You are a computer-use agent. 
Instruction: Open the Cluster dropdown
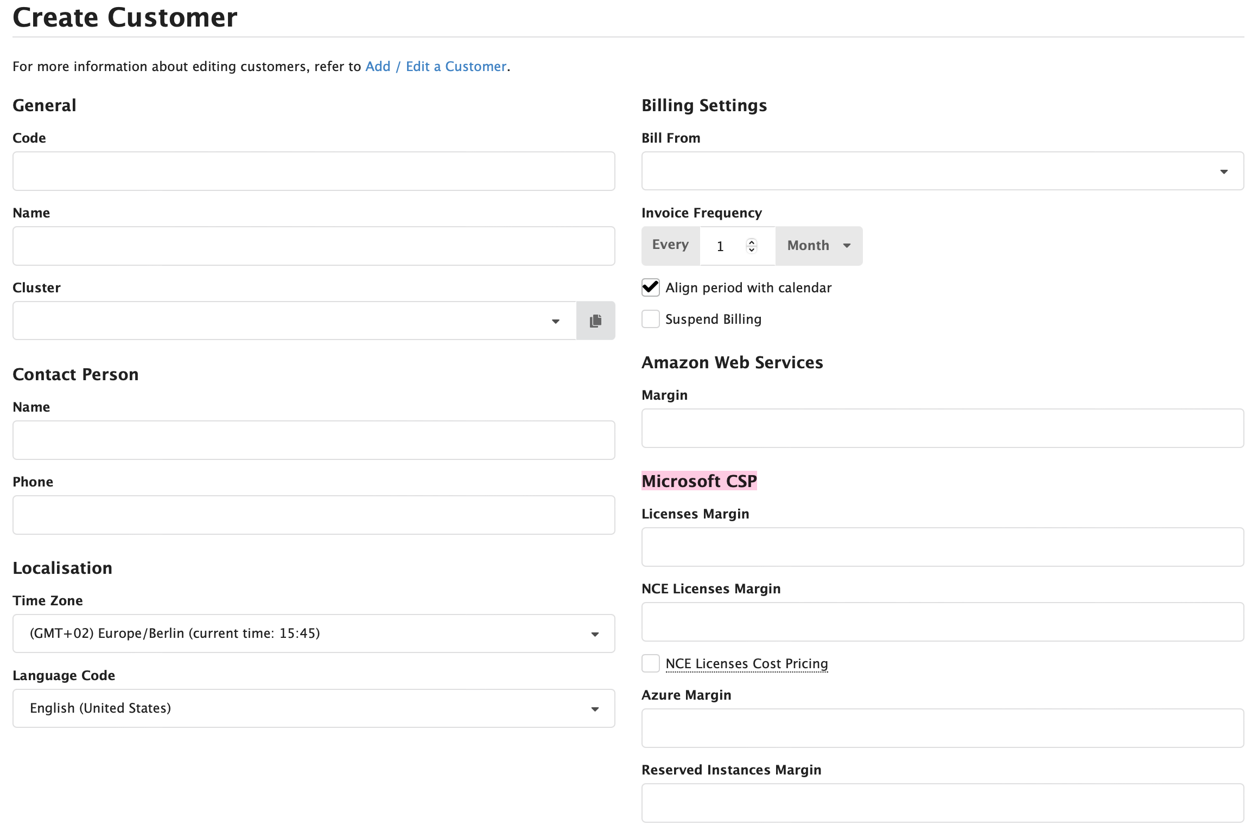point(556,320)
